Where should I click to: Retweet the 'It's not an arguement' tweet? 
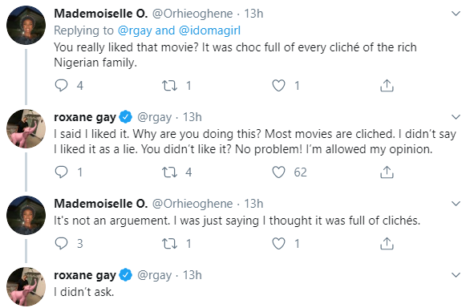[169, 244]
